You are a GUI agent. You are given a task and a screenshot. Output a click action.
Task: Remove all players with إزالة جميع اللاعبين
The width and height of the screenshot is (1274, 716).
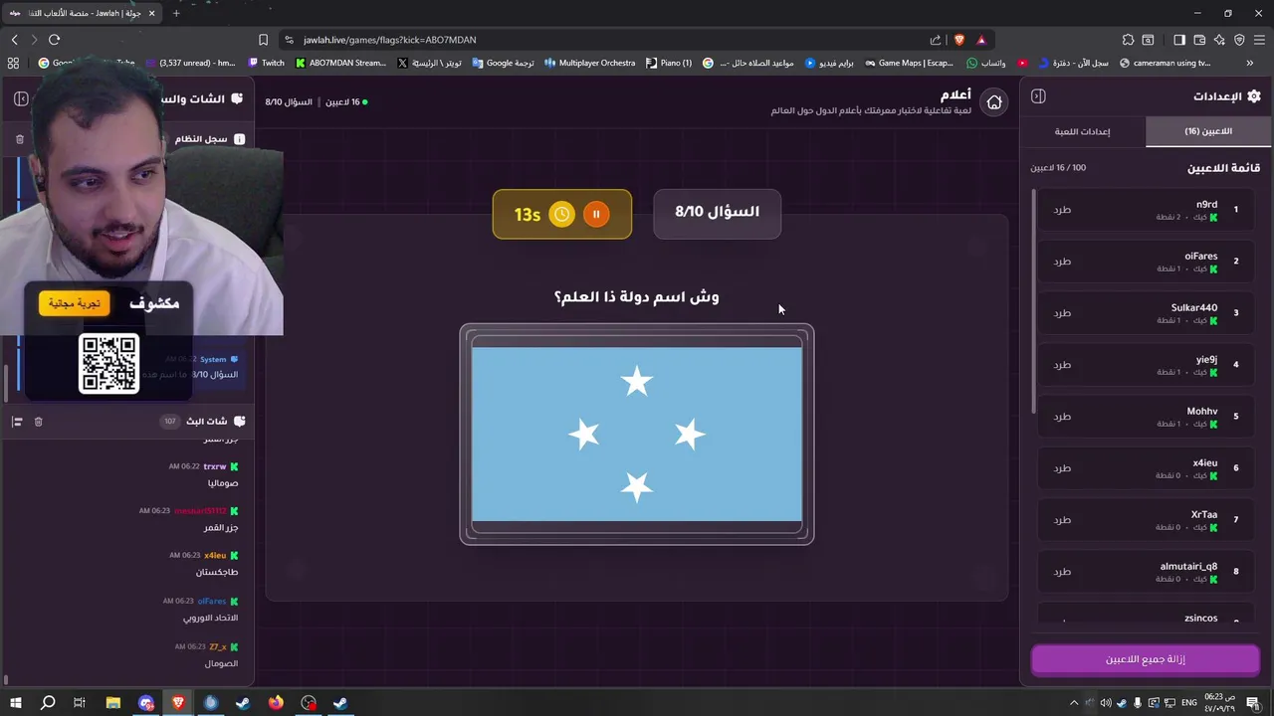(x=1146, y=659)
